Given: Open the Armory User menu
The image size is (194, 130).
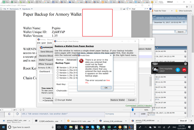Looking at the screenshot, I should 44,43.
